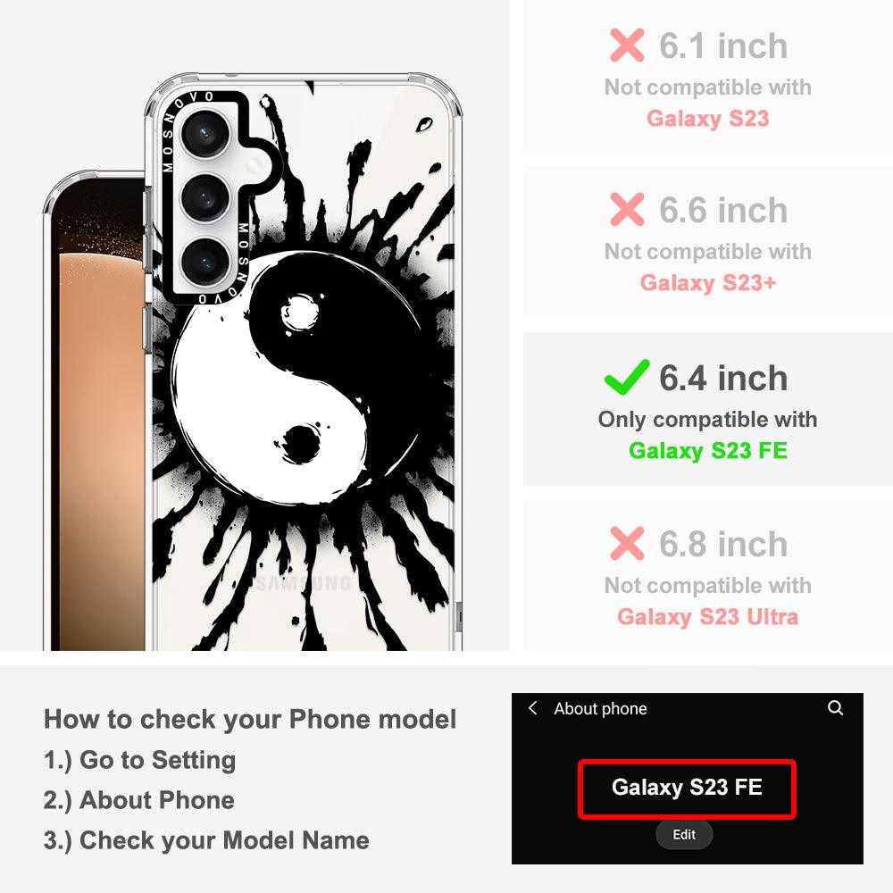This screenshot has height=893, width=893.
Task: Tap the search magnifier icon in About phone
Action: click(x=835, y=708)
